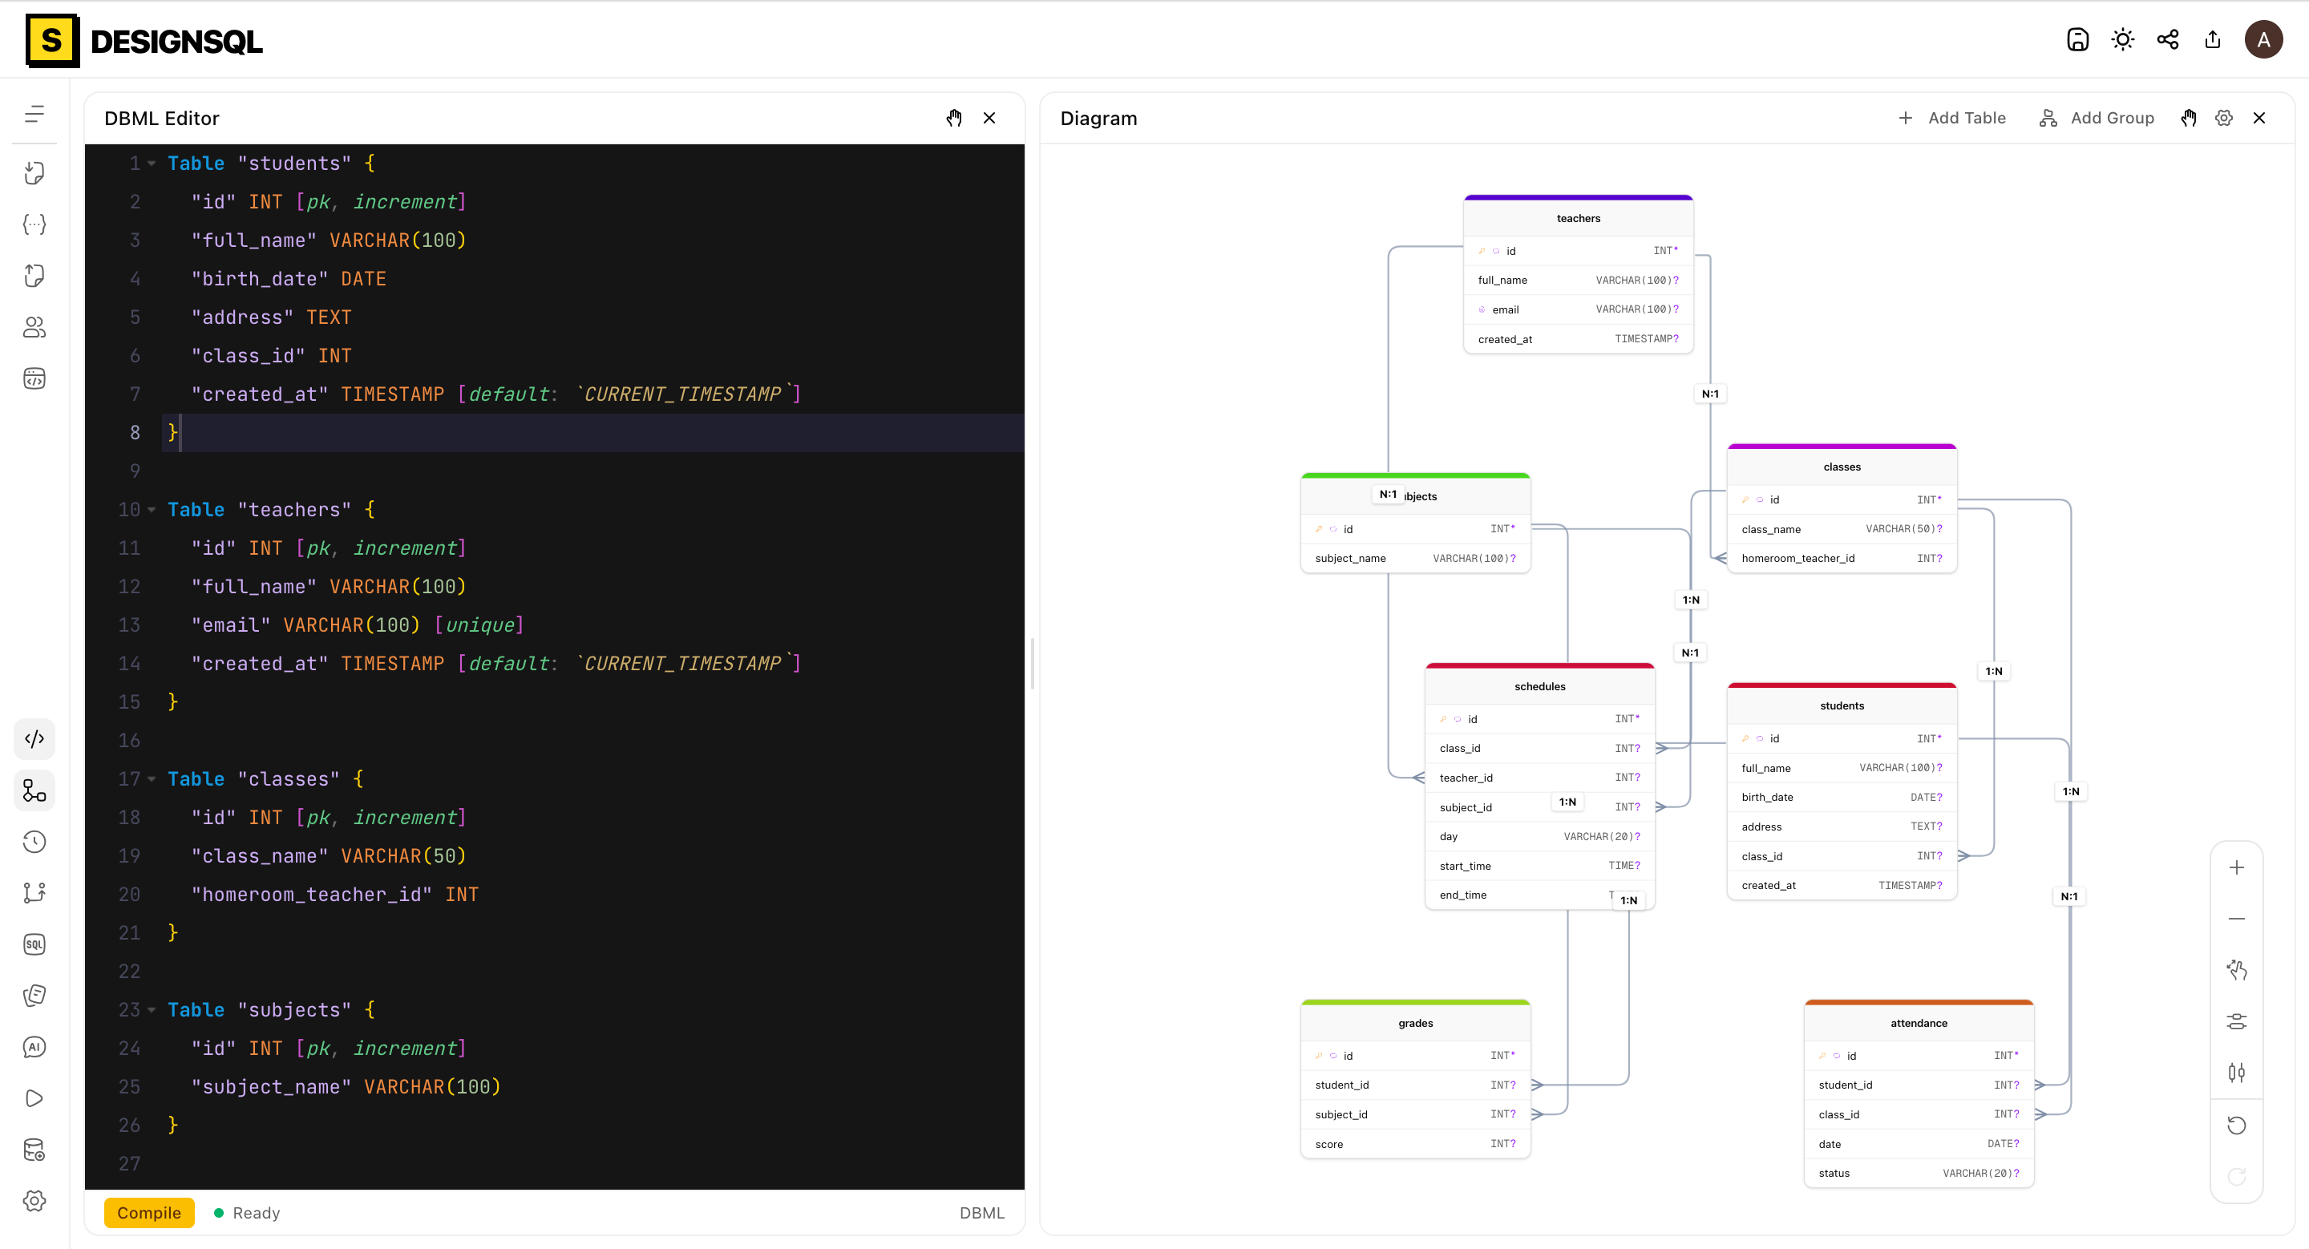
Task: Click teacher_id row in schedules table
Action: tap(1540, 778)
